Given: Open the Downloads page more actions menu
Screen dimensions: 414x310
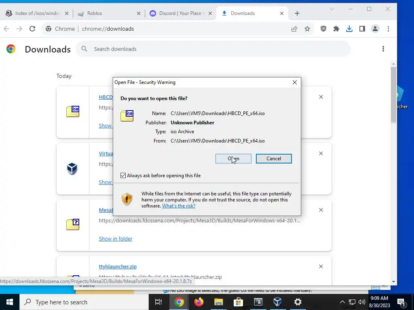Looking at the screenshot, I should click(x=383, y=49).
